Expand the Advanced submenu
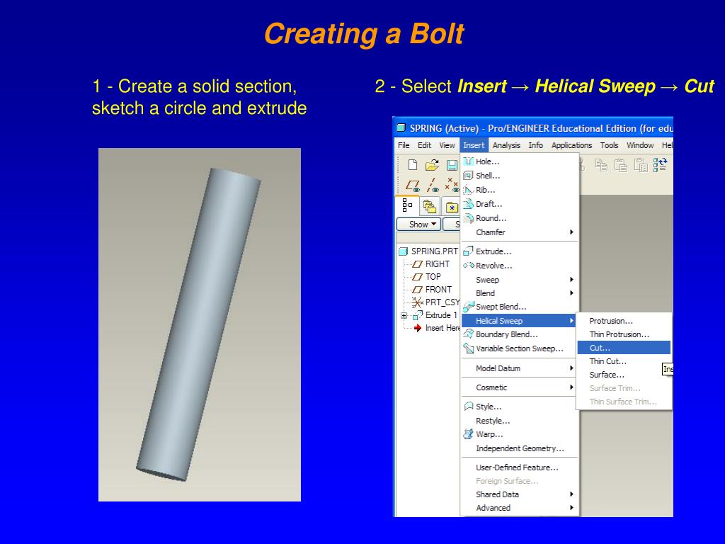This screenshot has height=544, width=725. [520, 507]
